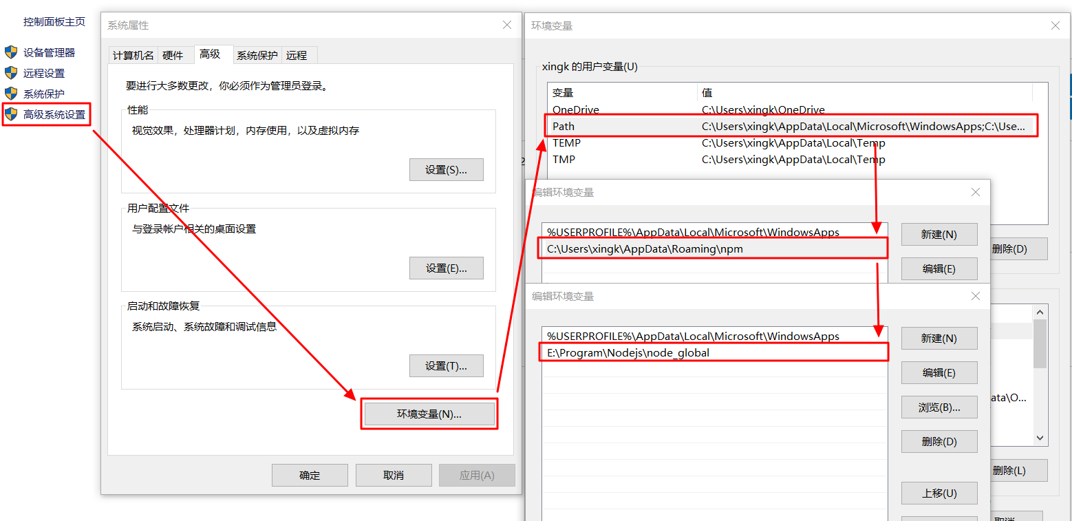1072x521 pixels.
Task: Click the 高级系统设置 shield icon
Action: [x=12, y=114]
